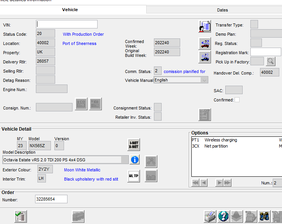This screenshot has width=282, height=224.
Task: Click the 'comission planified for' text
Action: click(184, 71)
